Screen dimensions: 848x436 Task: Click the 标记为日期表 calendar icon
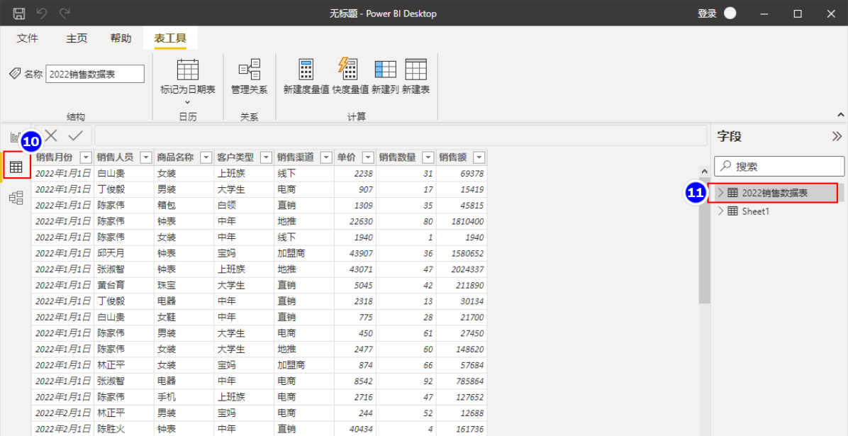click(x=188, y=69)
